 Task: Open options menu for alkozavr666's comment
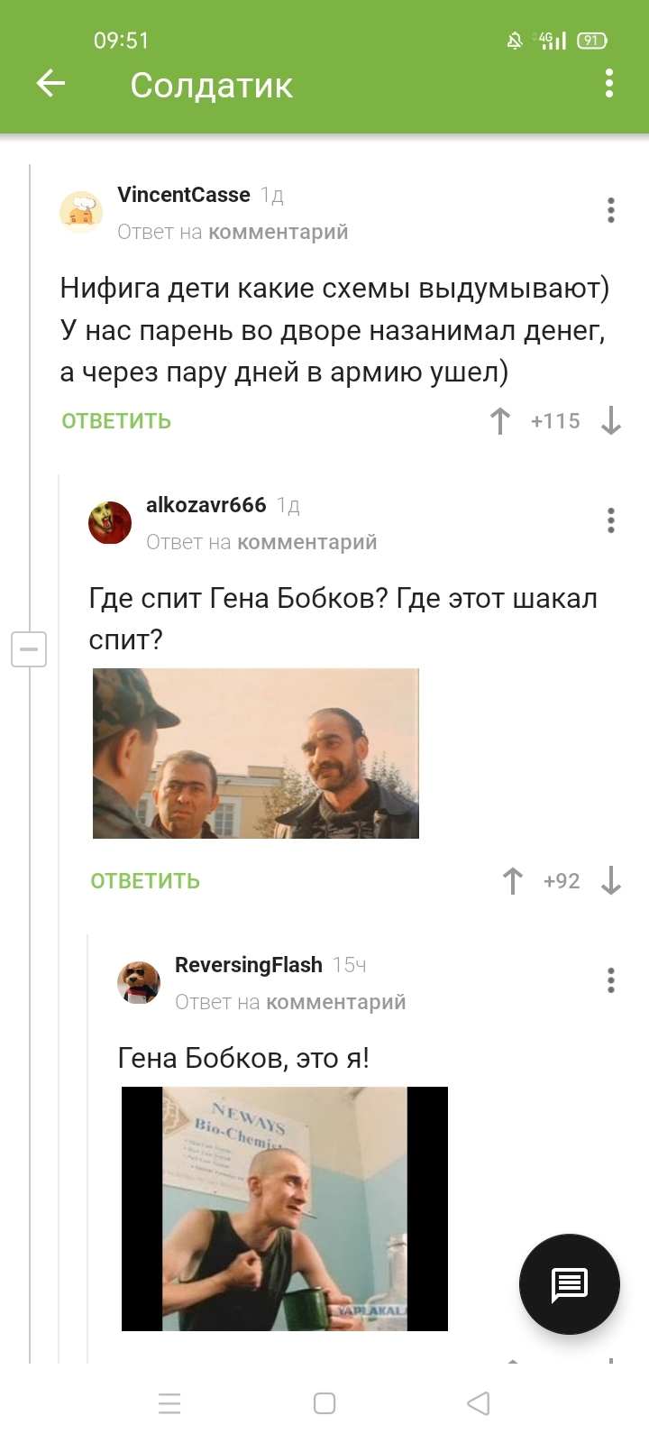point(611,520)
